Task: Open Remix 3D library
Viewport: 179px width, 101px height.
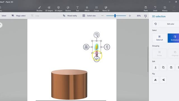Action: click(106, 9)
